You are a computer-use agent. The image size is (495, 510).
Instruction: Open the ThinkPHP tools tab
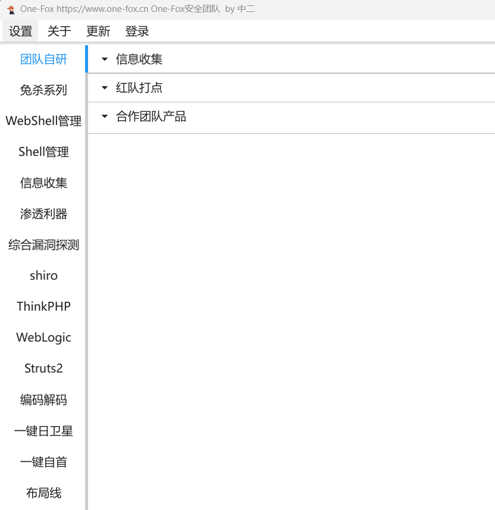pos(43,306)
